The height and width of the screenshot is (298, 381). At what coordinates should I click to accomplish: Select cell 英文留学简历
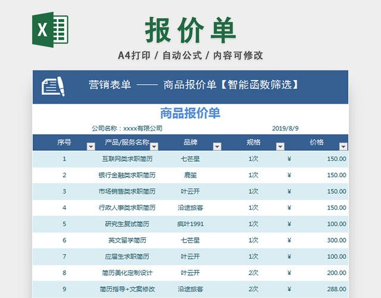click(x=127, y=240)
